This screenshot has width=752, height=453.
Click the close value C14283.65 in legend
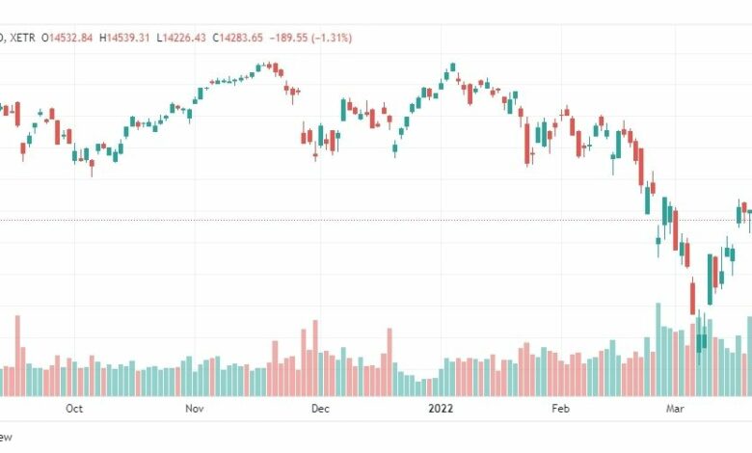[x=238, y=38]
